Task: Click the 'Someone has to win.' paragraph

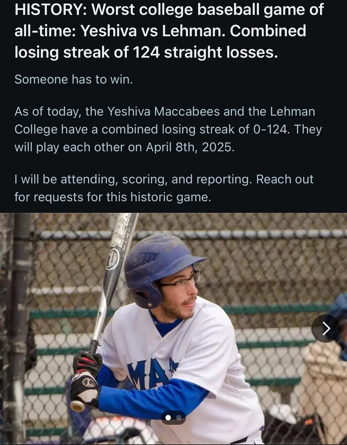Action: 74,79
